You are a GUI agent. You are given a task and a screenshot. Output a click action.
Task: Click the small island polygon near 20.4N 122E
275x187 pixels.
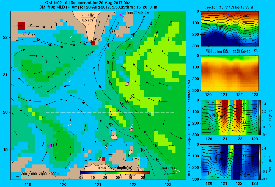pyautogui.click(x=132, y=97)
